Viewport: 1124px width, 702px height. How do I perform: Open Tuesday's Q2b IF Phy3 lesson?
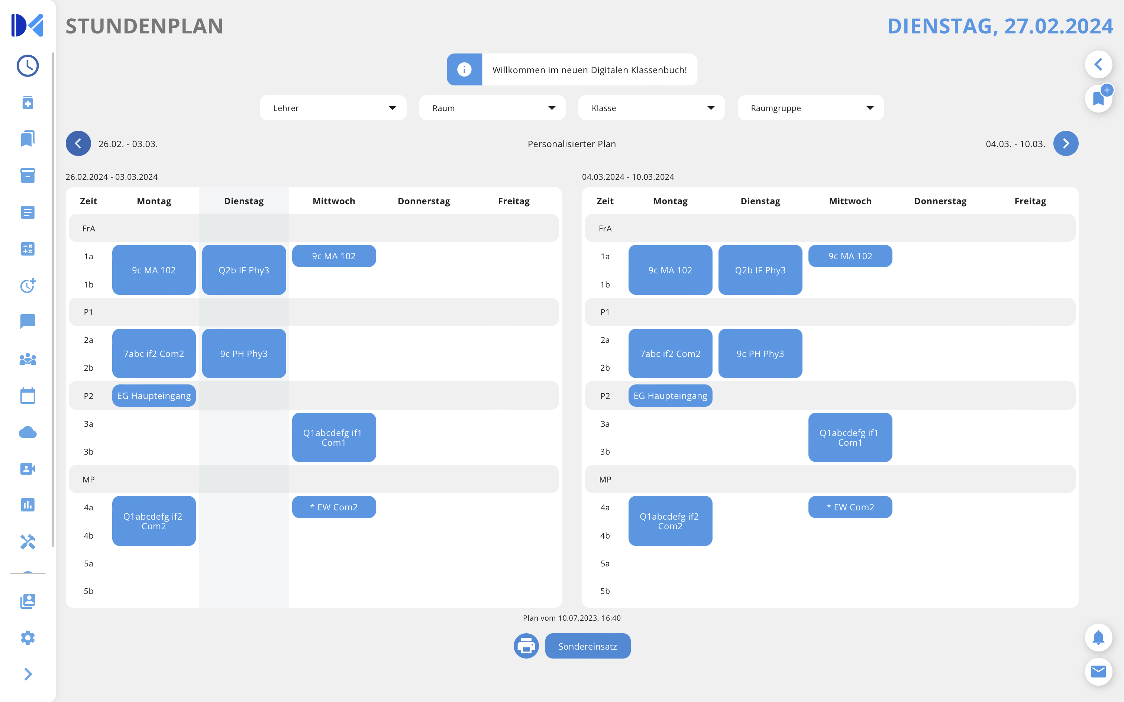[x=244, y=270]
